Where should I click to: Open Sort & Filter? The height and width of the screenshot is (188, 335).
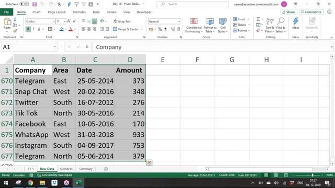click(270, 26)
